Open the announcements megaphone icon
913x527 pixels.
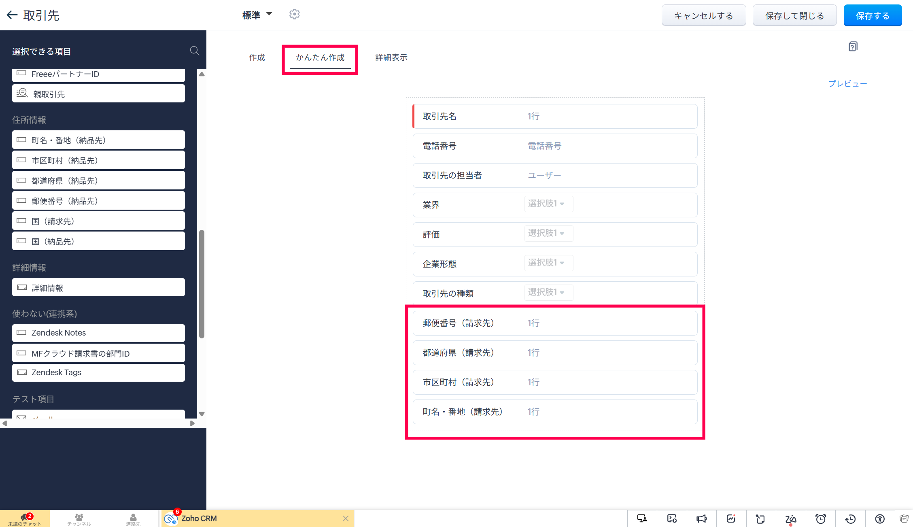[x=701, y=518]
